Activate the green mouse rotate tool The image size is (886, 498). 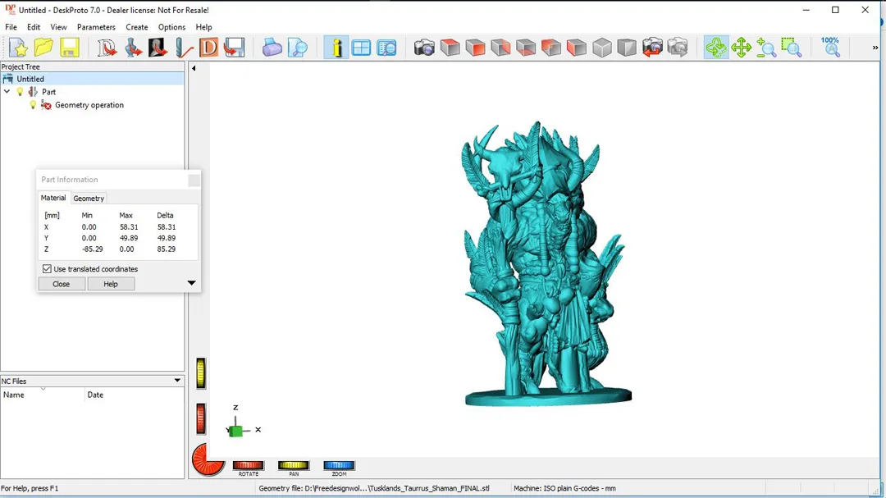click(x=716, y=48)
